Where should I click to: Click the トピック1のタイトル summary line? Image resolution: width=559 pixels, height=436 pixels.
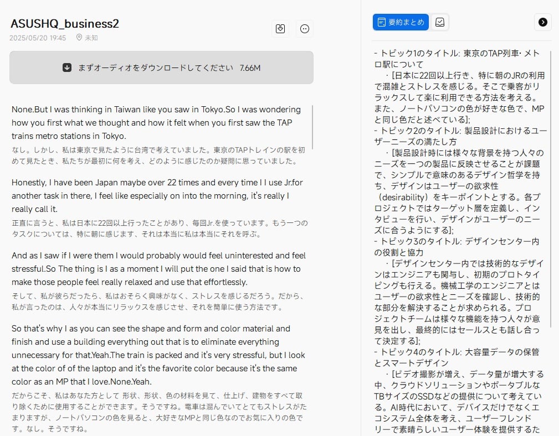[457, 59]
